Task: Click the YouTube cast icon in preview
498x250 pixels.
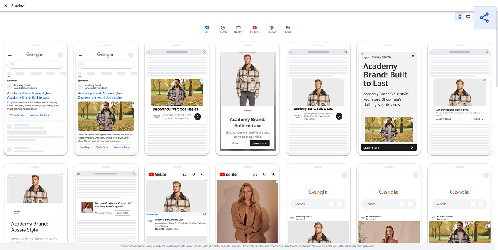Action: click(185, 174)
